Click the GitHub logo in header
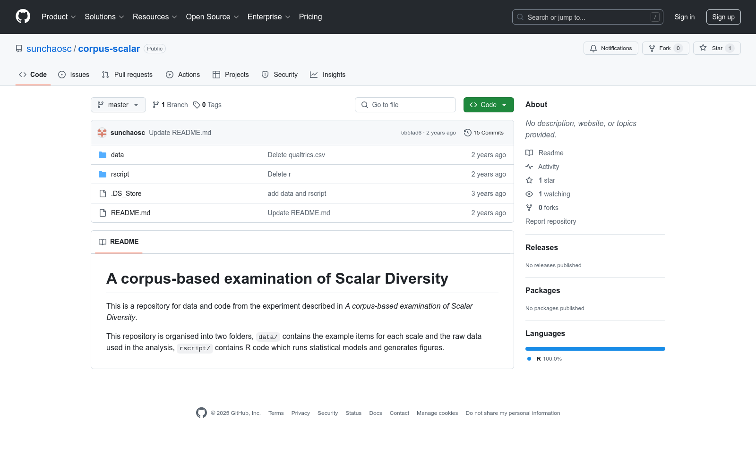Screen dimensions: 756x472 tap(23, 17)
